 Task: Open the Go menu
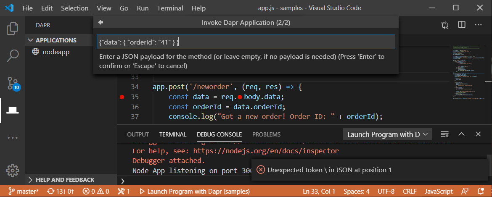124,8
